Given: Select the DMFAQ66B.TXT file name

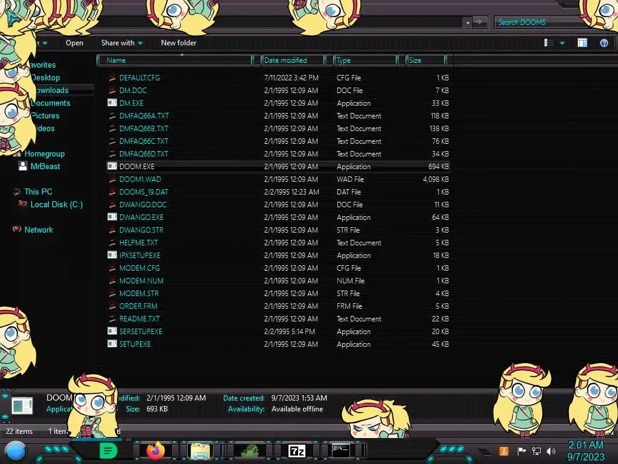Looking at the screenshot, I should [x=144, y=128].
